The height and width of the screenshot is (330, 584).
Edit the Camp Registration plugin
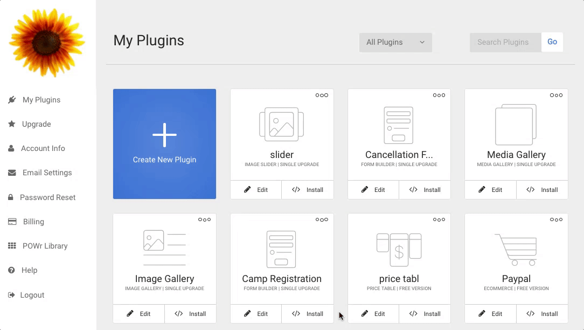point(256,314)
